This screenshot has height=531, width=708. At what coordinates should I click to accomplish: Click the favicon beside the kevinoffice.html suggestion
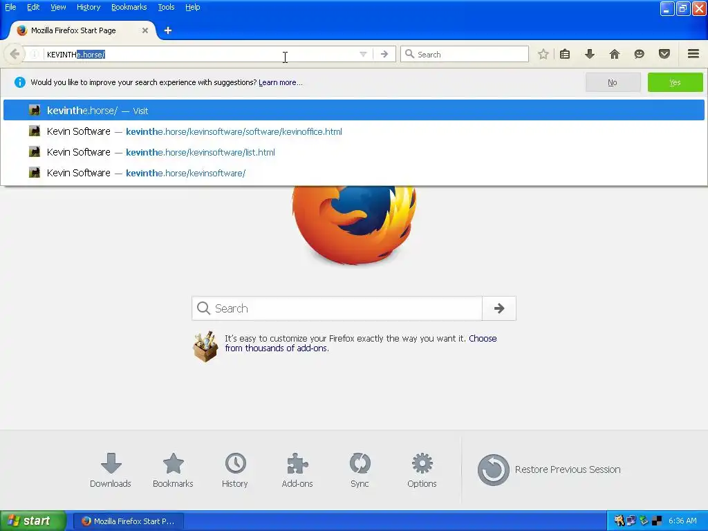click(35, 131)
